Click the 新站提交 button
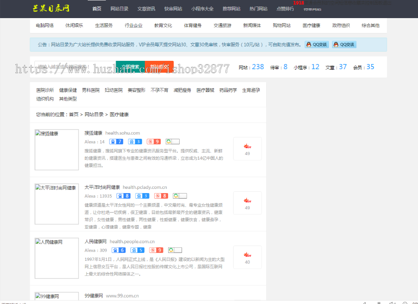The width and height of the screenshot is (418, 304). point(159,67)
